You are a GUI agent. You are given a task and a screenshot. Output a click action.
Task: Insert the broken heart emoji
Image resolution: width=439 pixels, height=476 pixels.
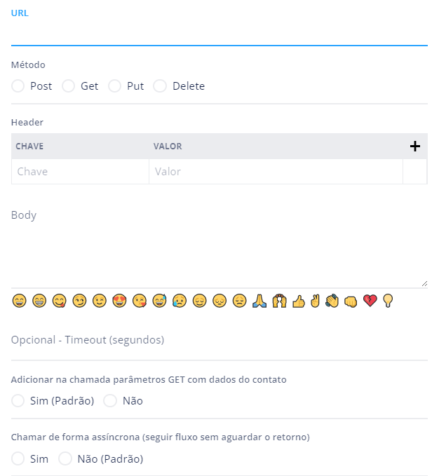370,301
